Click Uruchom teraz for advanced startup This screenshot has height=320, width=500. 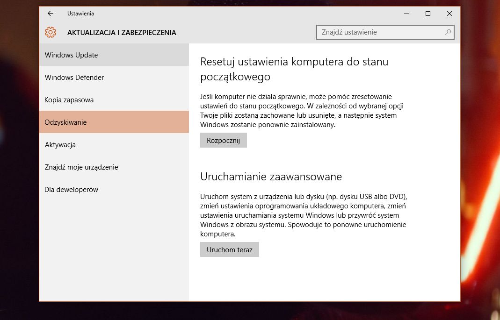click(x=229, y=249)
